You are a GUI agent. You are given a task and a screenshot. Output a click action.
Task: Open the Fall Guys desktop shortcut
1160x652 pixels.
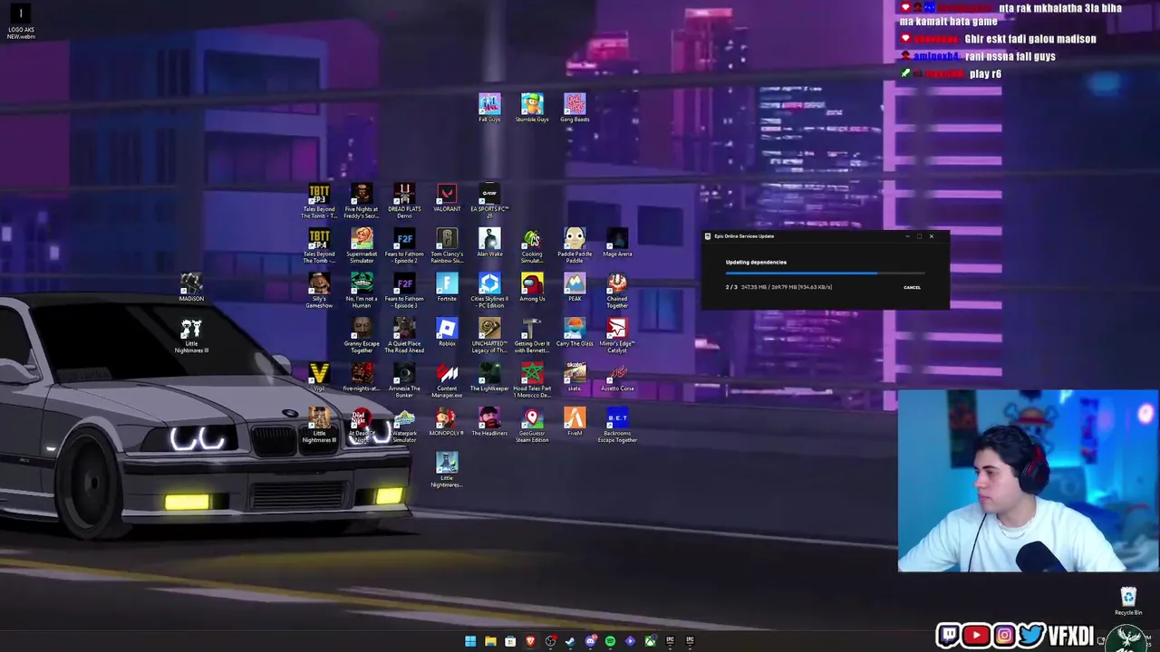[489, 107]
